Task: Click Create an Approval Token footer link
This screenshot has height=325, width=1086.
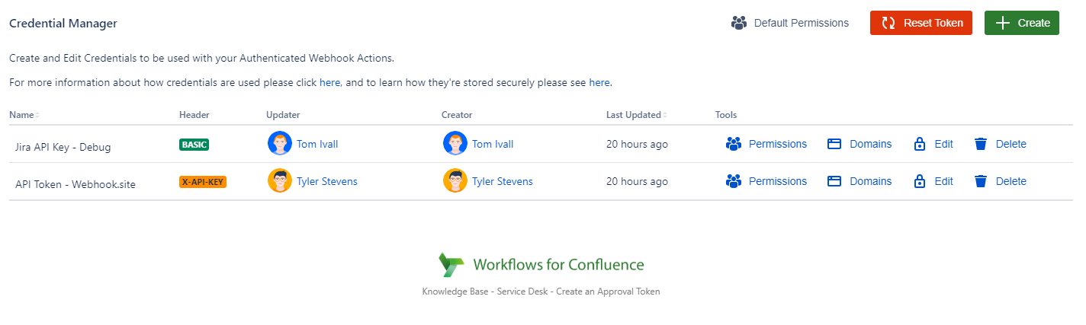Action: point(608,292)
